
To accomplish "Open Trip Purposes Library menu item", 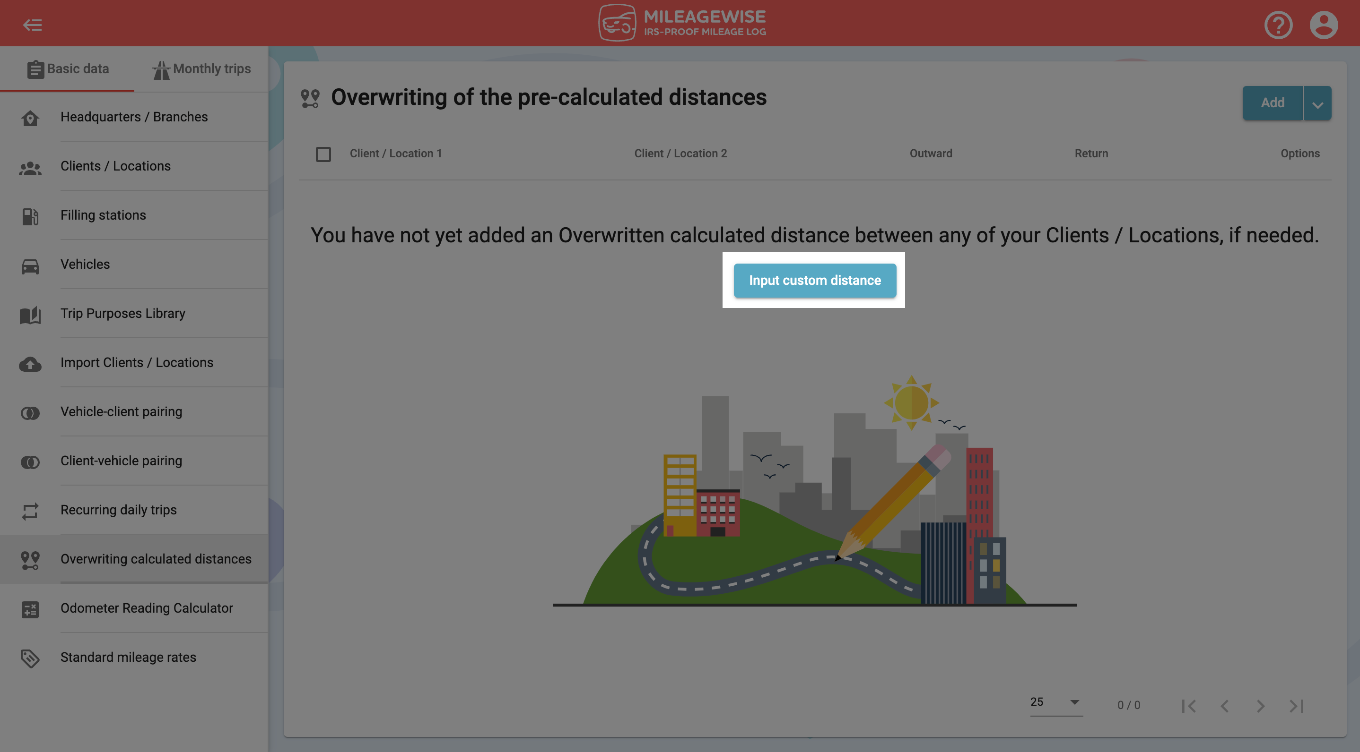I will pos(134,313).
